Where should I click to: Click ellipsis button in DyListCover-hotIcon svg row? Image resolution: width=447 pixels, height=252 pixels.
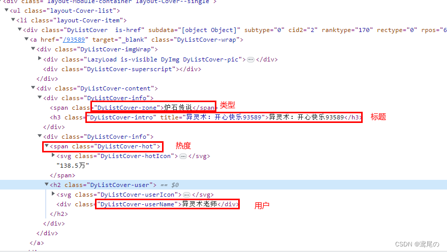click(x=183, y=156)
